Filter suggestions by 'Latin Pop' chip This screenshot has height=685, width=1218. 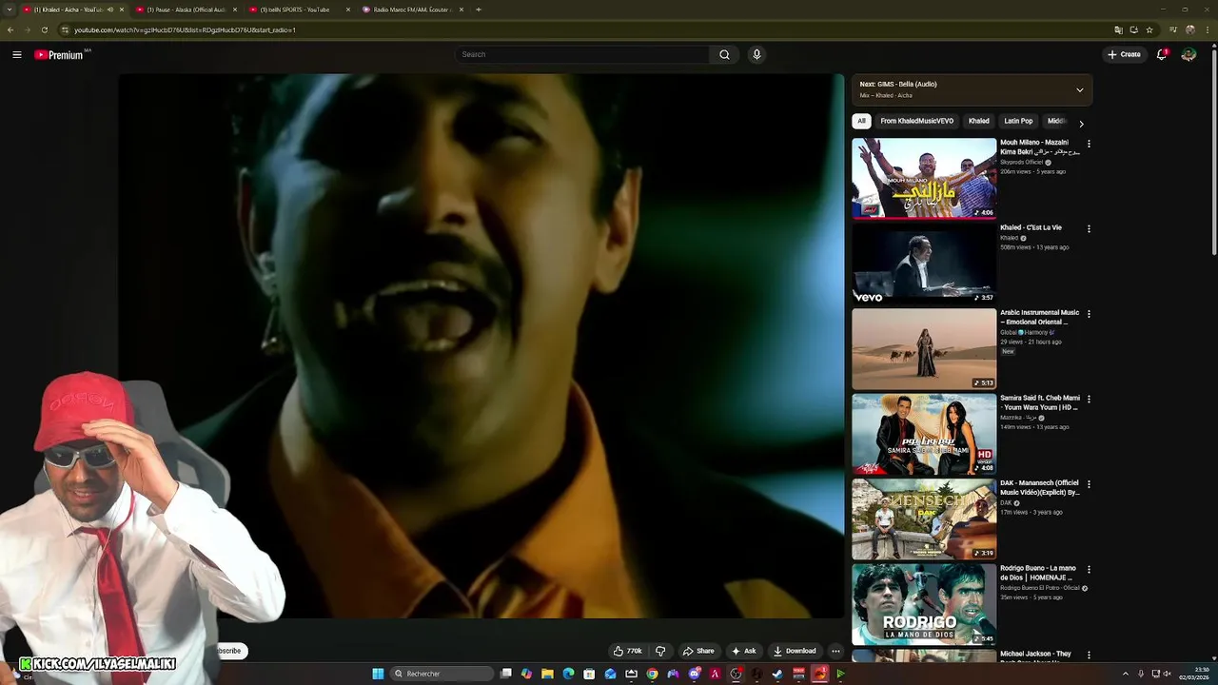[1017, 121]
